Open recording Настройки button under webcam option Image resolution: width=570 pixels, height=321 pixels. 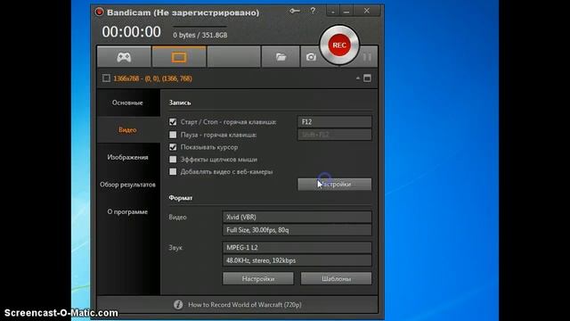point(335,185)
